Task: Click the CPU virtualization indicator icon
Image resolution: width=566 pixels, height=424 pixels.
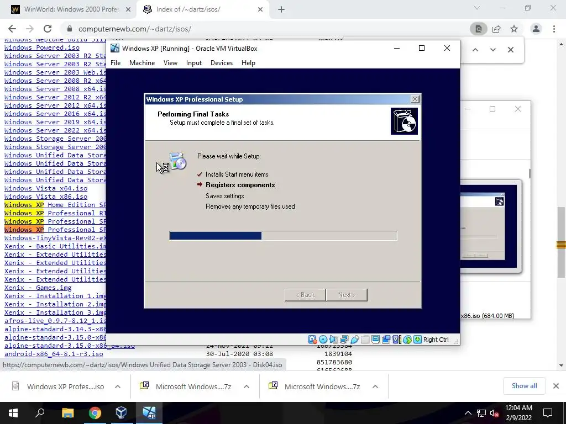Action: (396, 340)
